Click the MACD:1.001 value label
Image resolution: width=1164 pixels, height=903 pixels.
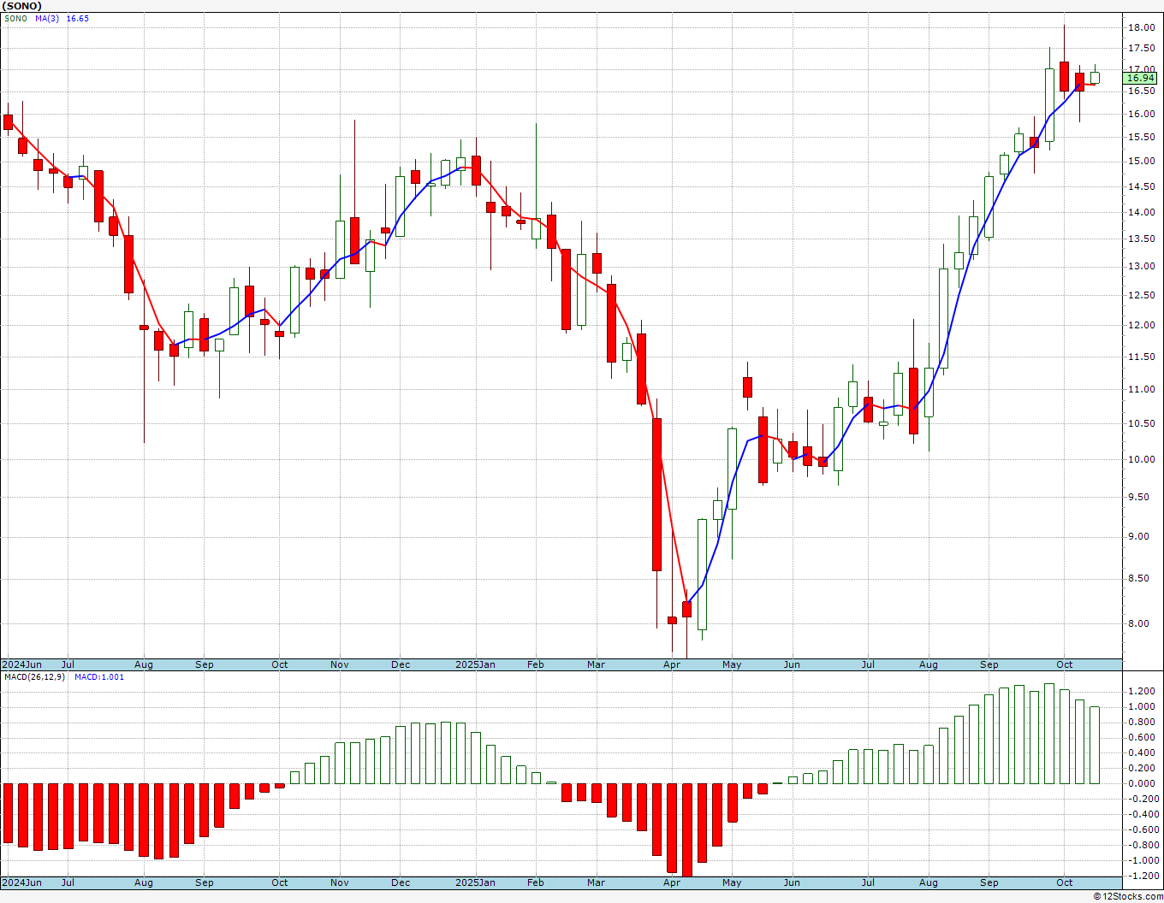(x=99, y=676)
